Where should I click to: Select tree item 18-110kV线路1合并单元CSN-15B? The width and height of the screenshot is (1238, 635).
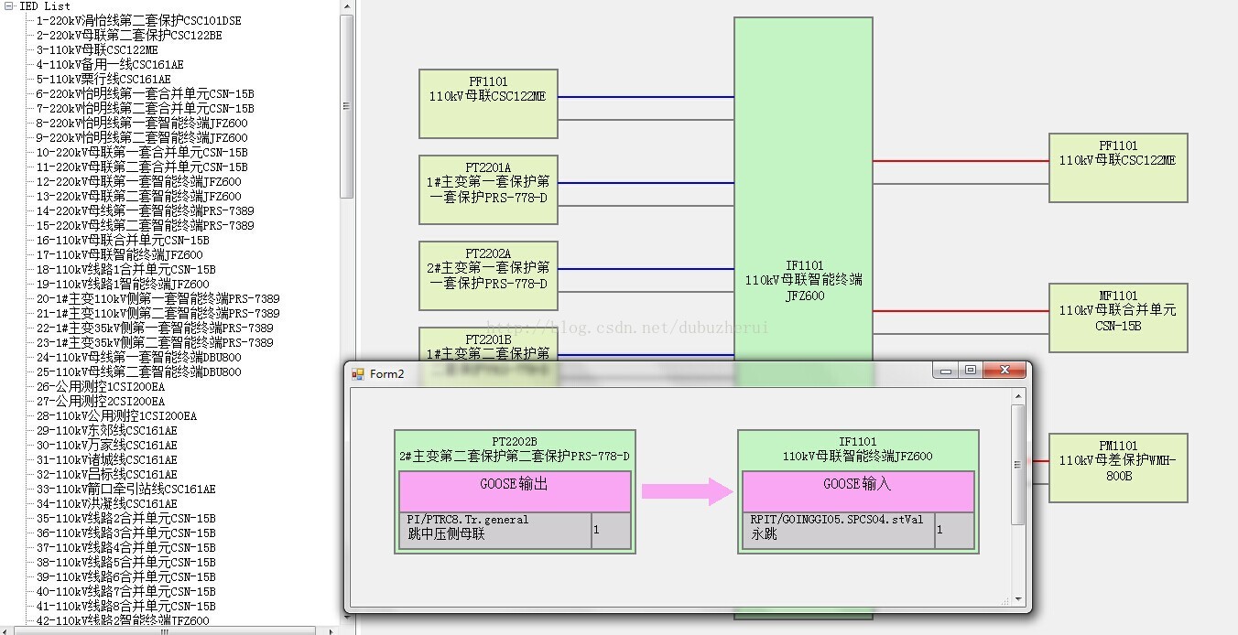point(126,269)
